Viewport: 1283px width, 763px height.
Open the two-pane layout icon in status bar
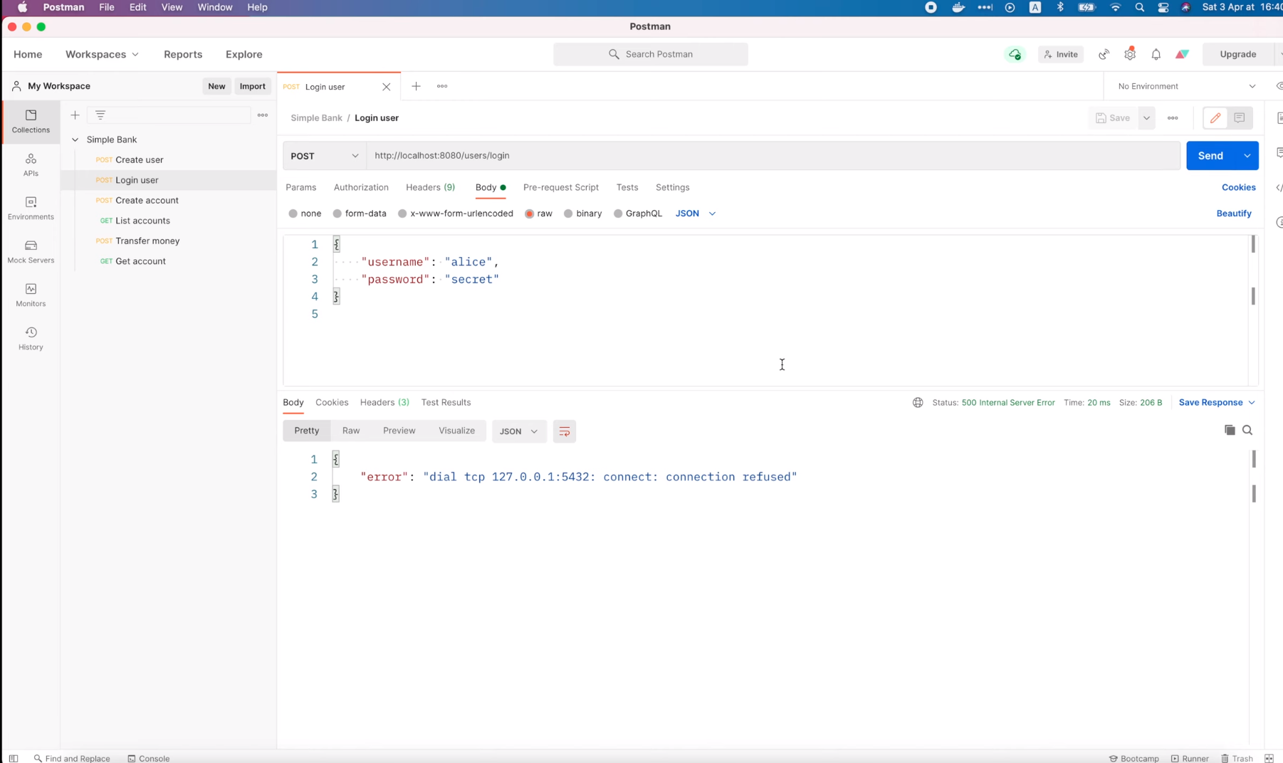coord(1269,758)
